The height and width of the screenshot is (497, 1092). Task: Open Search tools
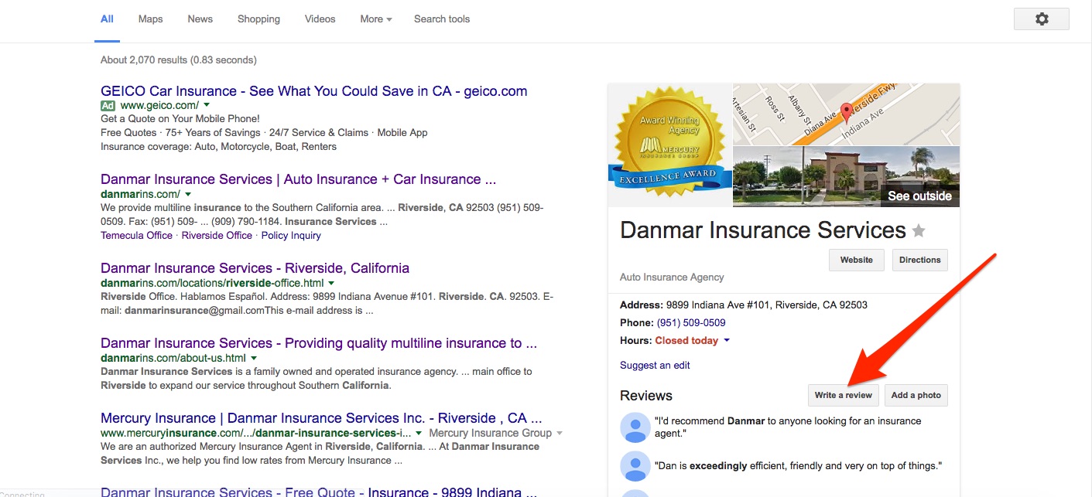[442, 19]
